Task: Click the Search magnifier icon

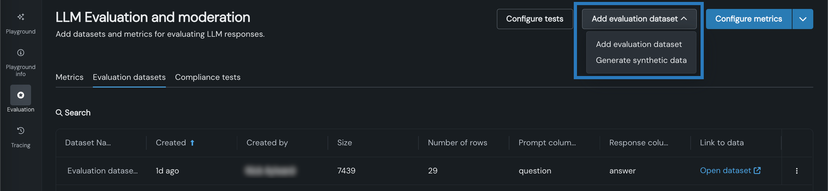Action: point(59,113)
